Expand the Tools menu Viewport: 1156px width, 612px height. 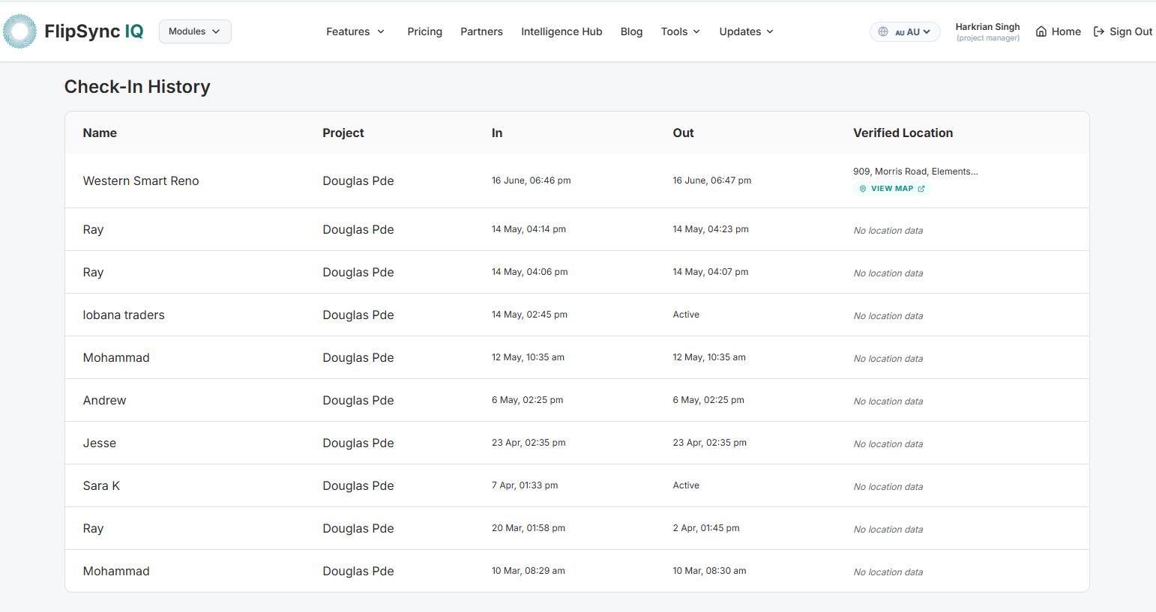click(x=681, y=31)
